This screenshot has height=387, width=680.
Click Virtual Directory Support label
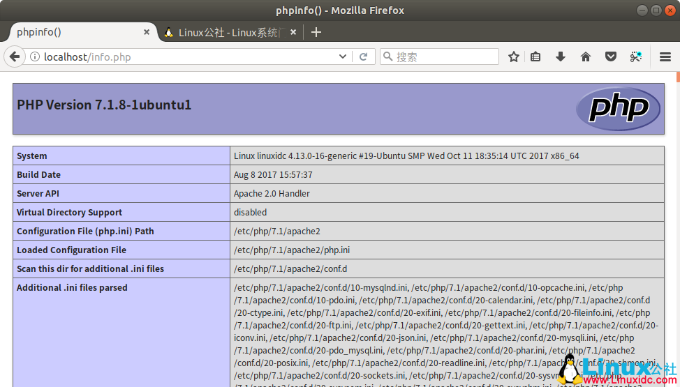click(x=69, y=213)
